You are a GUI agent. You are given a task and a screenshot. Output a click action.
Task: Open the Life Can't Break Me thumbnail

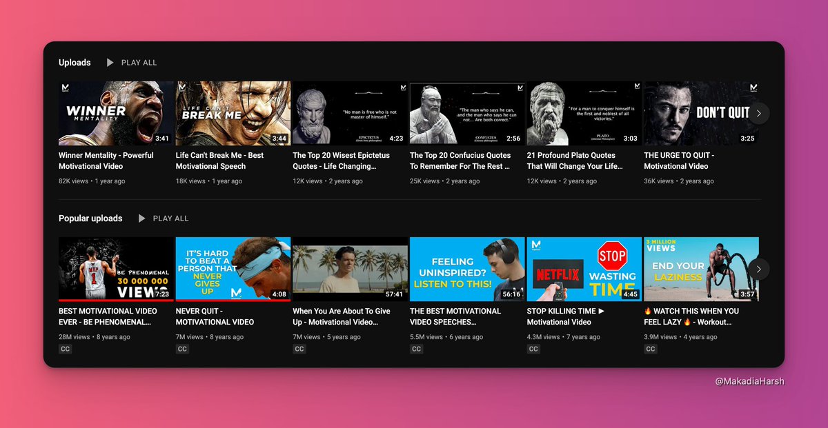[x=233, y=113]
